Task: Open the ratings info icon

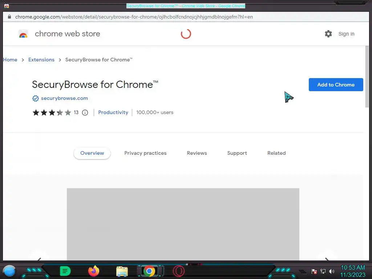Action: pyautogui.click(x=85, y=113)
